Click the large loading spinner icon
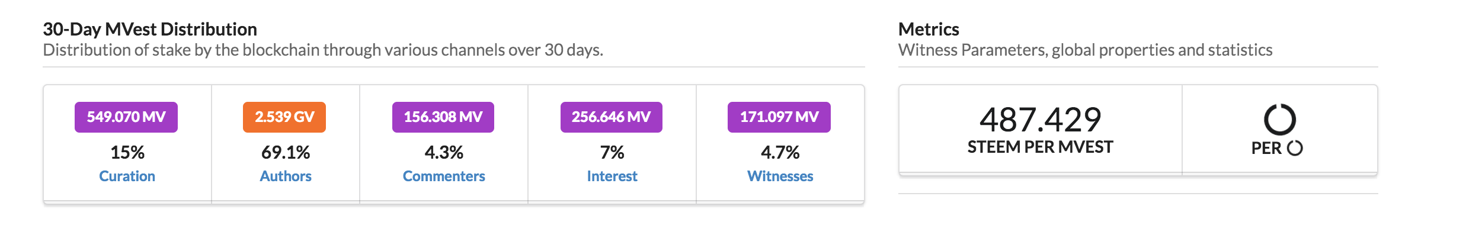 click(x=1280, y=120)
